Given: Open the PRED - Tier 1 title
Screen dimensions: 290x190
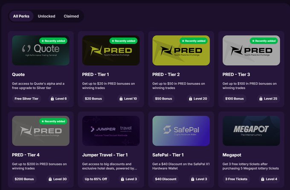Looking at the screenshot, I should click(96, 74).
